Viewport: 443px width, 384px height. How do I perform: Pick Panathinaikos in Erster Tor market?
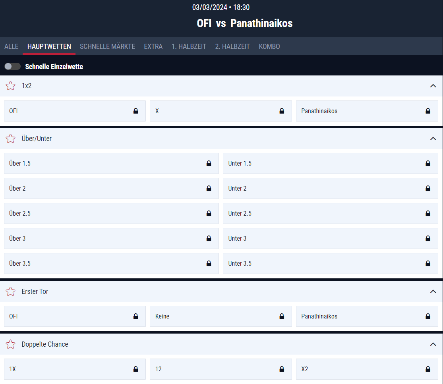coord(367,316)
